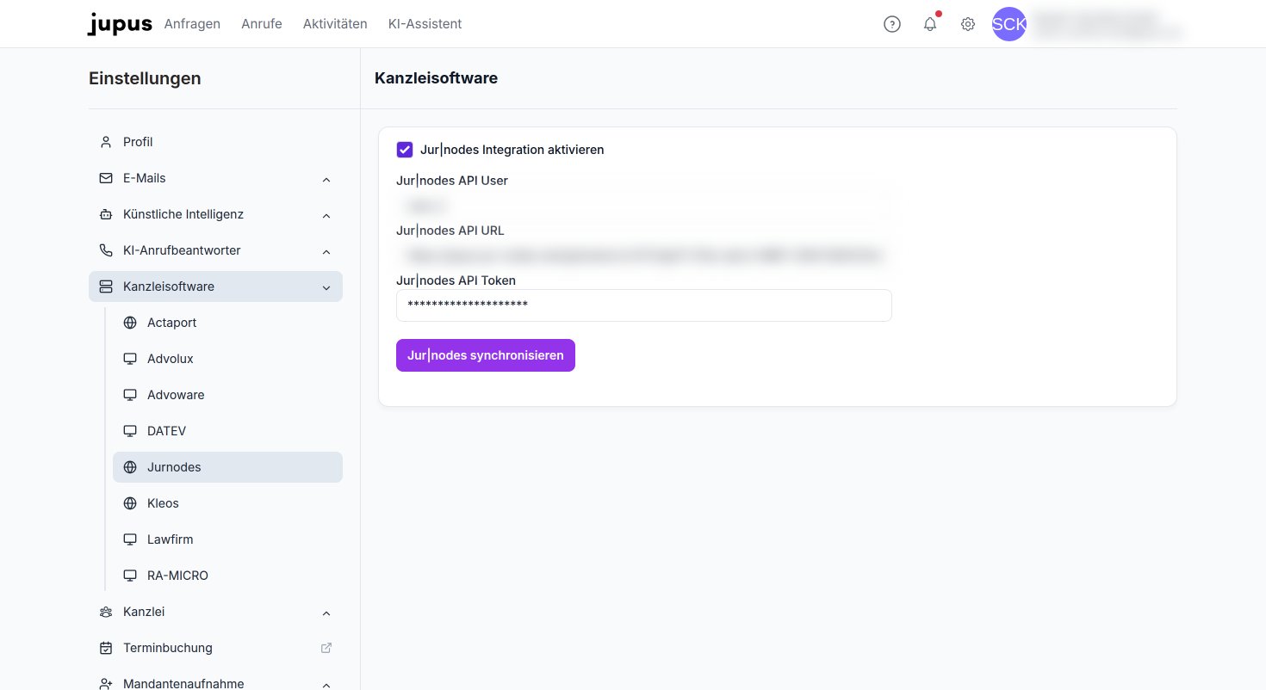Click the Kanzleisoftware page heading
This screenshot has height=690, width=1266.
(x=437, y=78)
